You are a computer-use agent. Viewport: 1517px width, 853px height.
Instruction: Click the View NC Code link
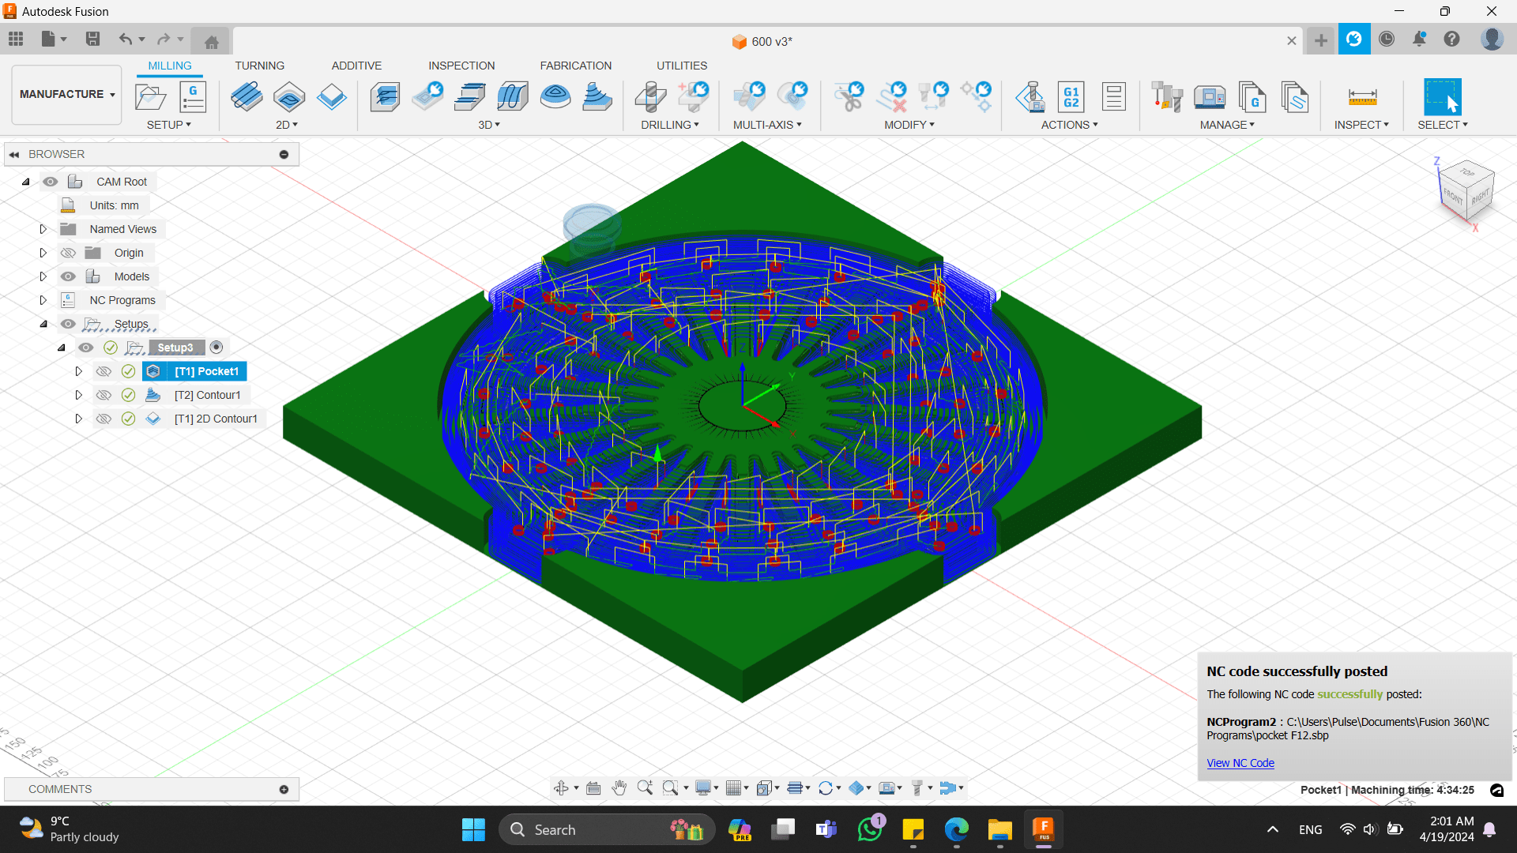(x=1240, y=763)
